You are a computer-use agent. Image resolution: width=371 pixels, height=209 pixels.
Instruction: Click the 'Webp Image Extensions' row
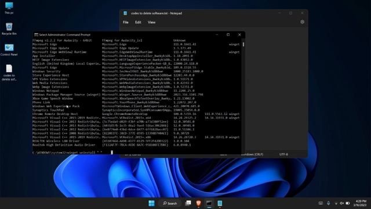pos(136,87)
